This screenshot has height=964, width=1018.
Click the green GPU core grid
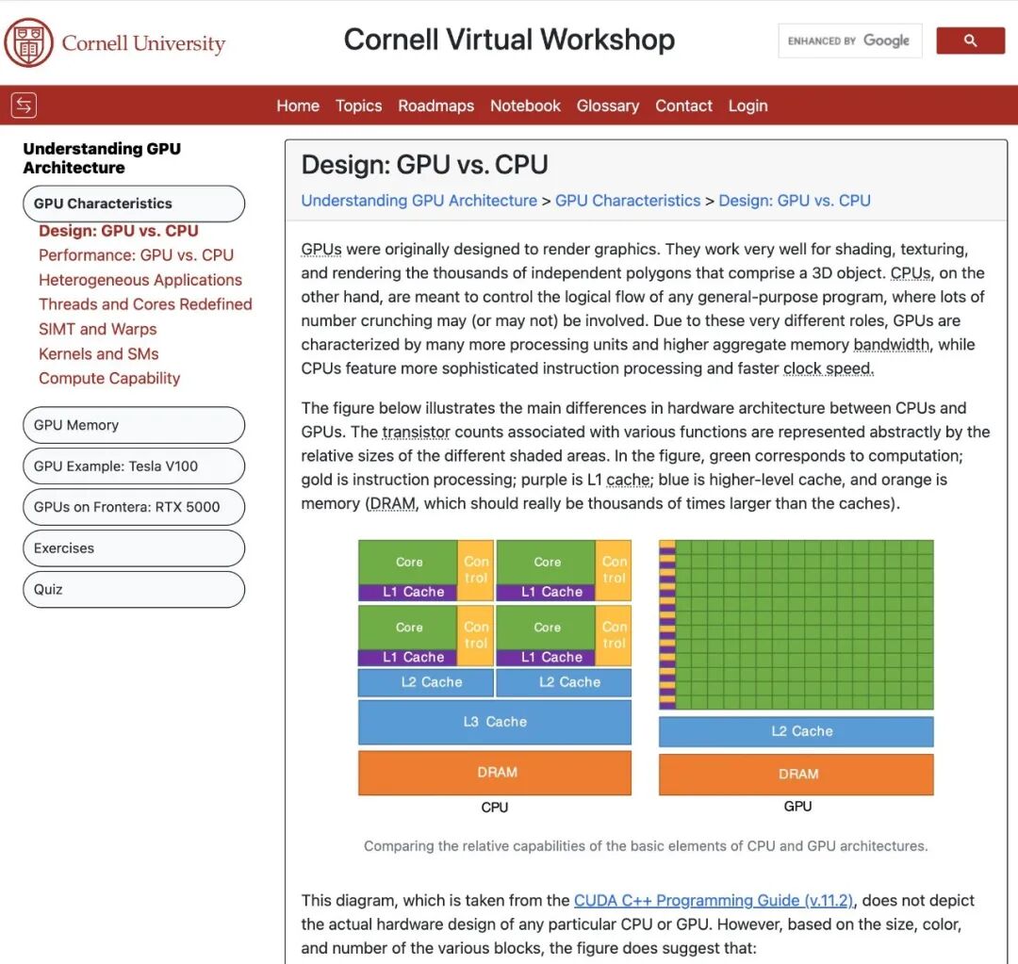tap(804, 625)
